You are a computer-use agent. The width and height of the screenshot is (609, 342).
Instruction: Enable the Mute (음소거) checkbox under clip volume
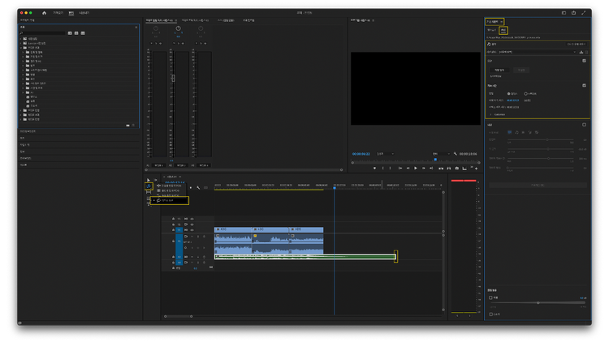pos(491,313)
